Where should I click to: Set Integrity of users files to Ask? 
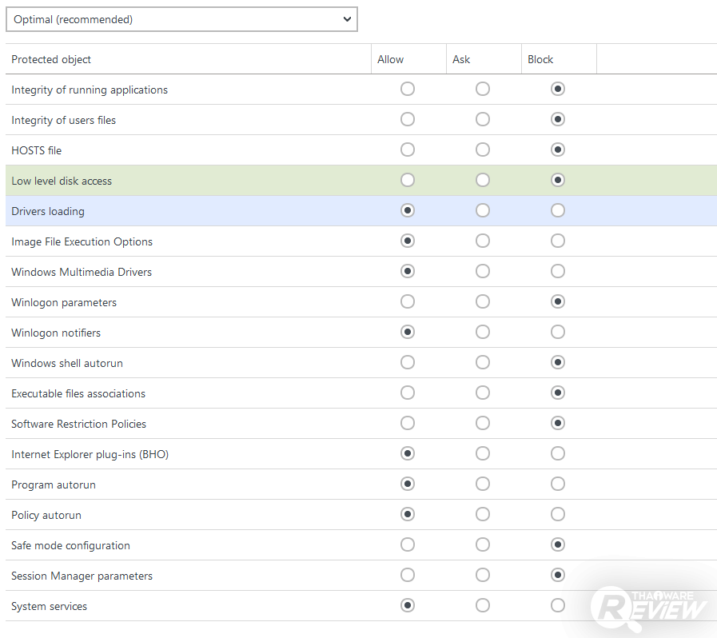pos(483,119)
